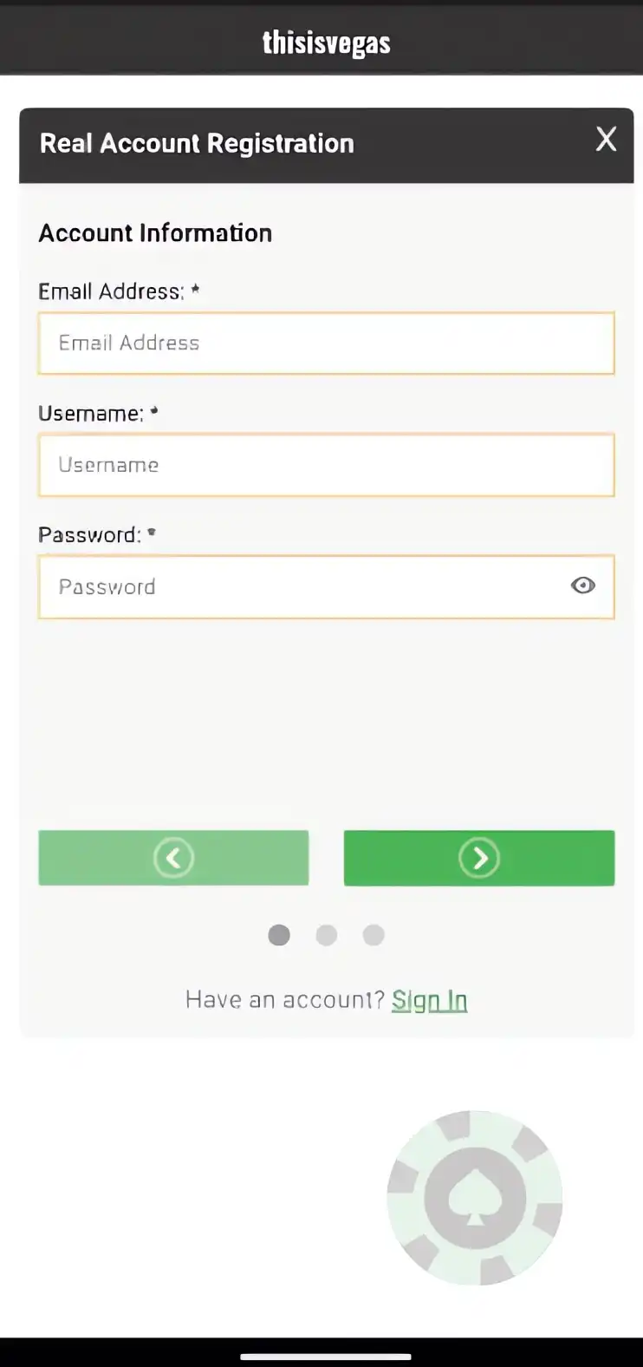This screenshot has width=643, height=1367.
Task: Click the back arrow button
Action: 173,858
